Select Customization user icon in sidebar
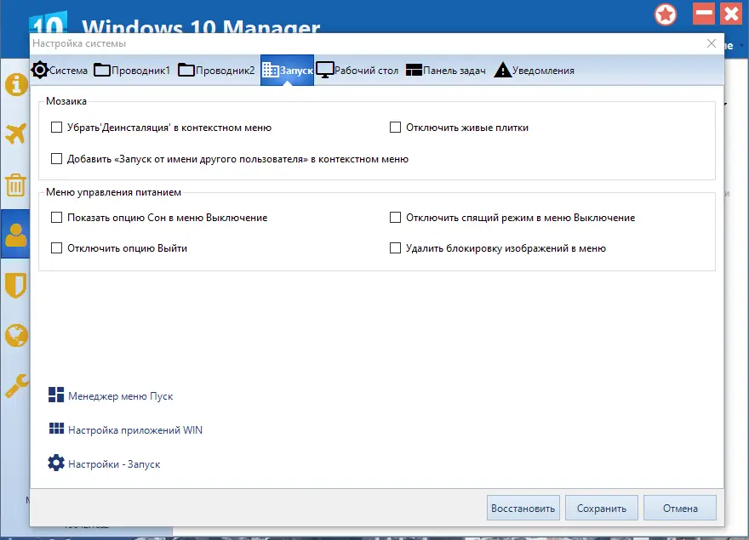749x540 pixels. [x=16, y=235]
